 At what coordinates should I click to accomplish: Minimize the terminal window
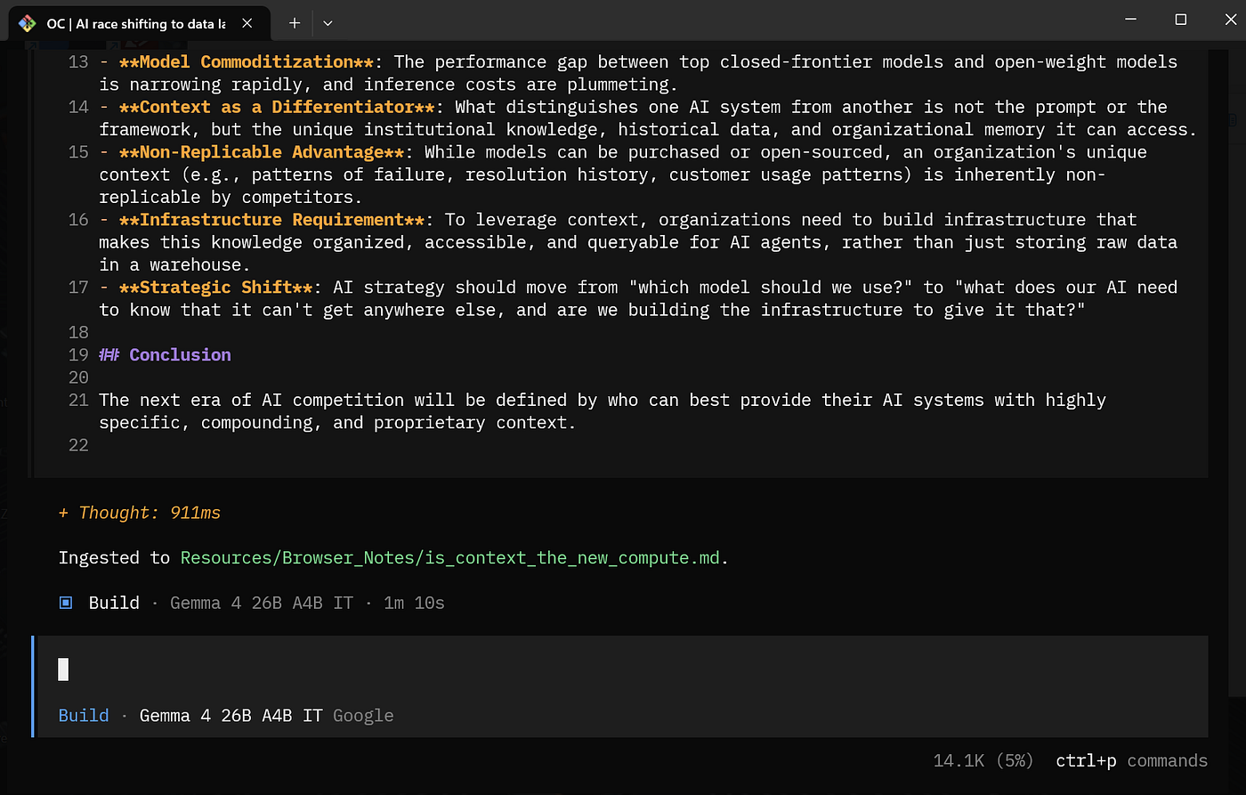[x=1130, y=20]
